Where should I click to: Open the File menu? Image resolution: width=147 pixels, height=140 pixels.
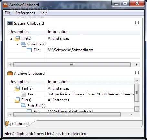tap(8, 13)
